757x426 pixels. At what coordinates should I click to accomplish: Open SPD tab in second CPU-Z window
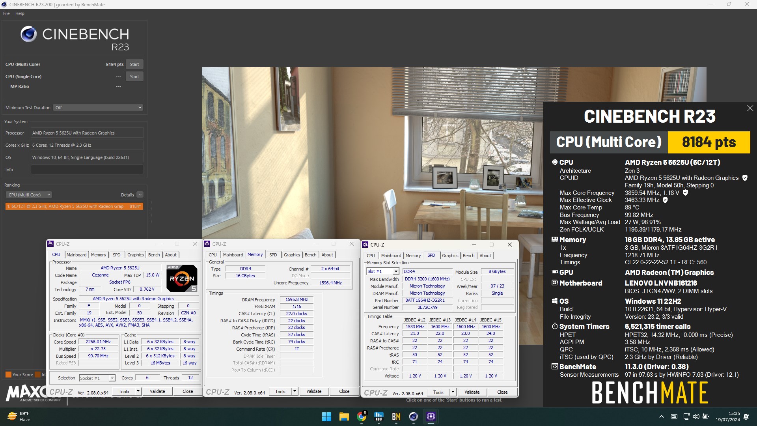coord(273,255)
